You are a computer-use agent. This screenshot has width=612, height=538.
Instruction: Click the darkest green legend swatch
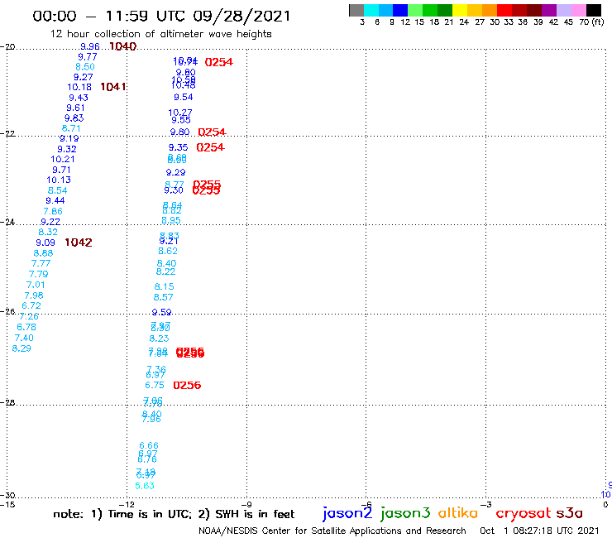[445, 10]
